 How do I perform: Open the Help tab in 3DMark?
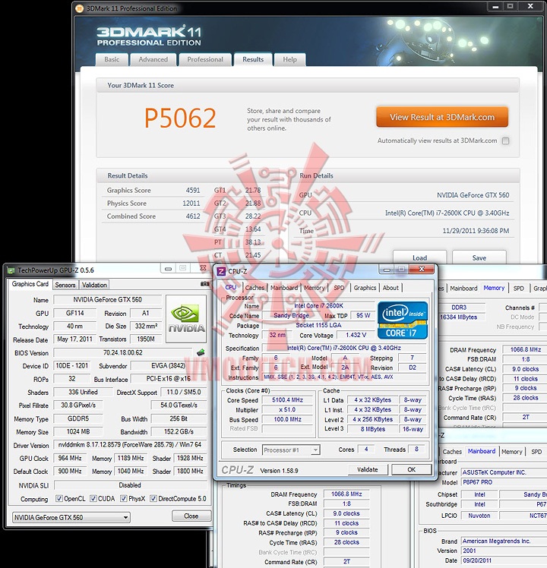(289, 59)
